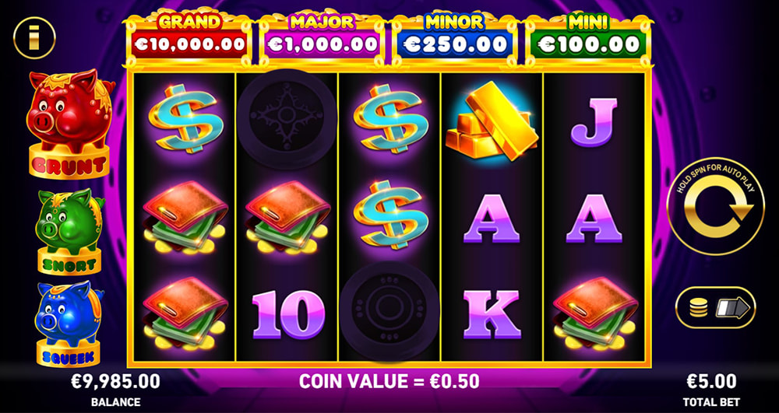The image size is (779, 413).
Task: Select the Mini jackpot €100.00 panel
Action: (588, 40)
